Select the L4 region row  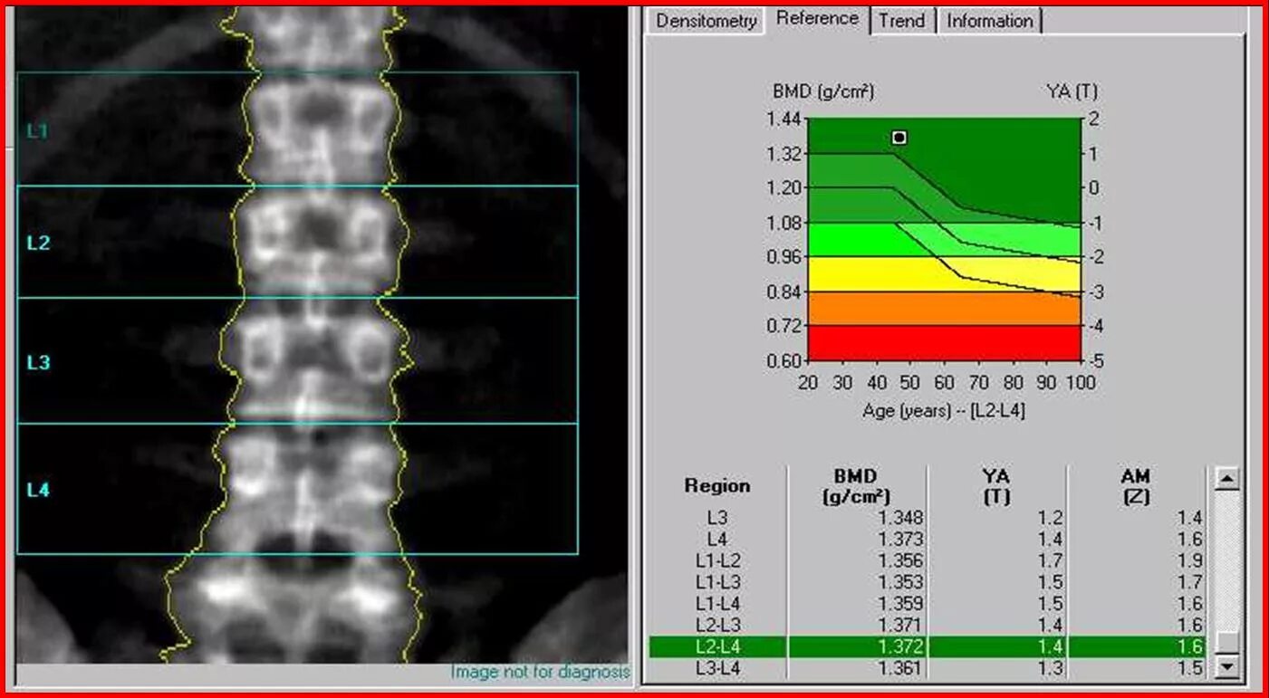coord(927,540)
